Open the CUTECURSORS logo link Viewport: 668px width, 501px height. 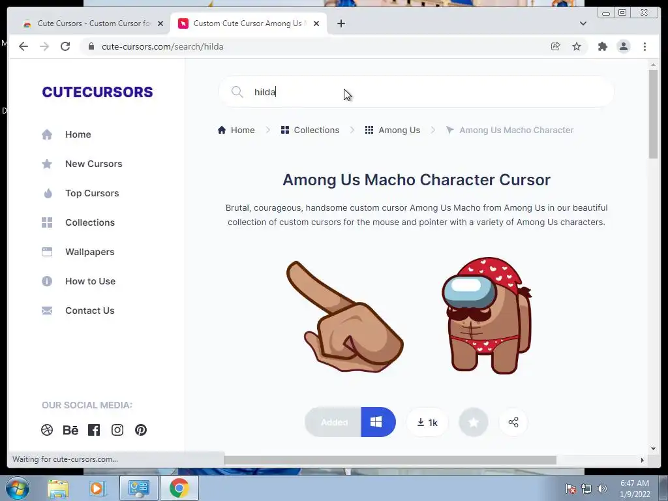click(x=97, y=92)
